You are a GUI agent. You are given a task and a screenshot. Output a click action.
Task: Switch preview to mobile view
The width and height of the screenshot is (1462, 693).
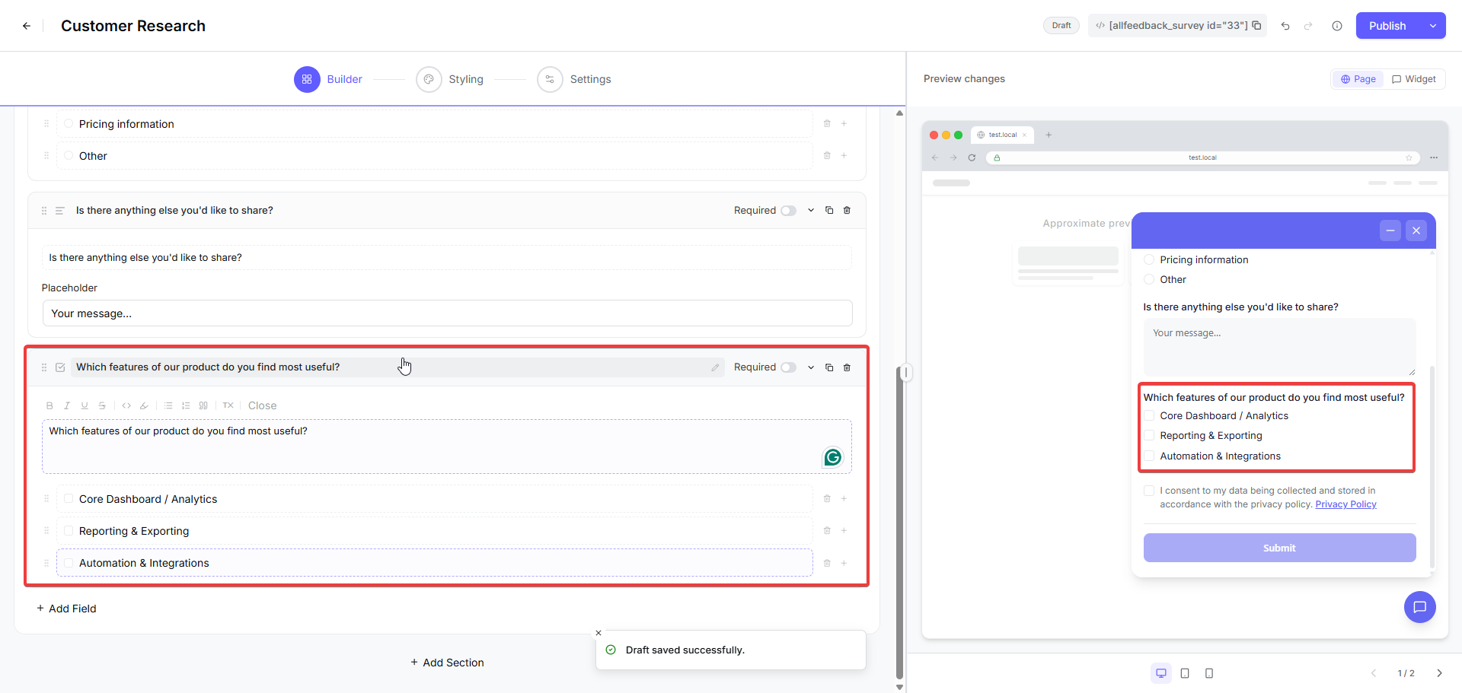(1209, 673)
